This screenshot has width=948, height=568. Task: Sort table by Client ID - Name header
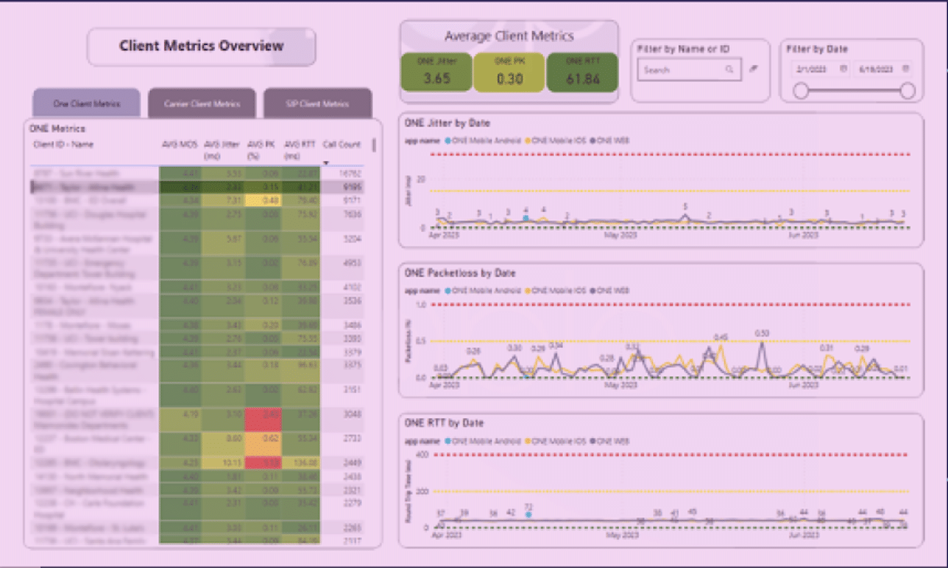coord(63,145)
